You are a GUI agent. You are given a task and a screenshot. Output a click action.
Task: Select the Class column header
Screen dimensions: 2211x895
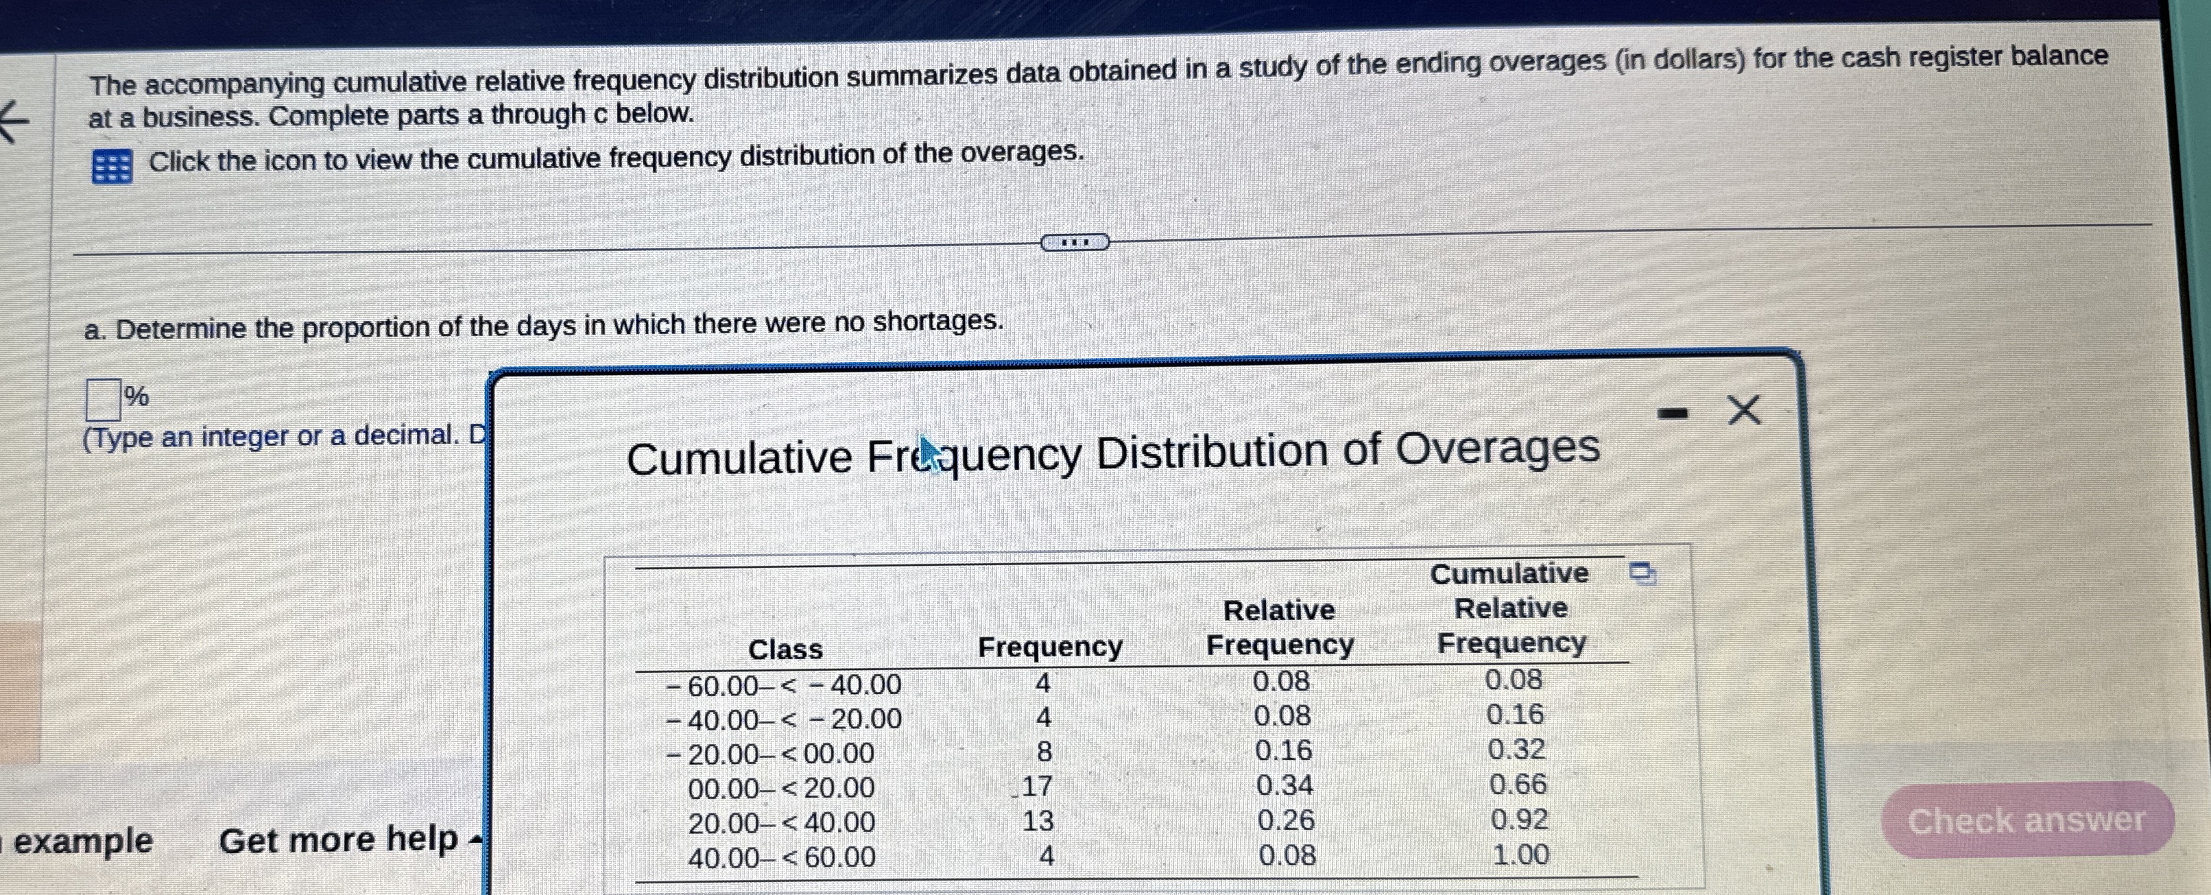coord(785,649)
